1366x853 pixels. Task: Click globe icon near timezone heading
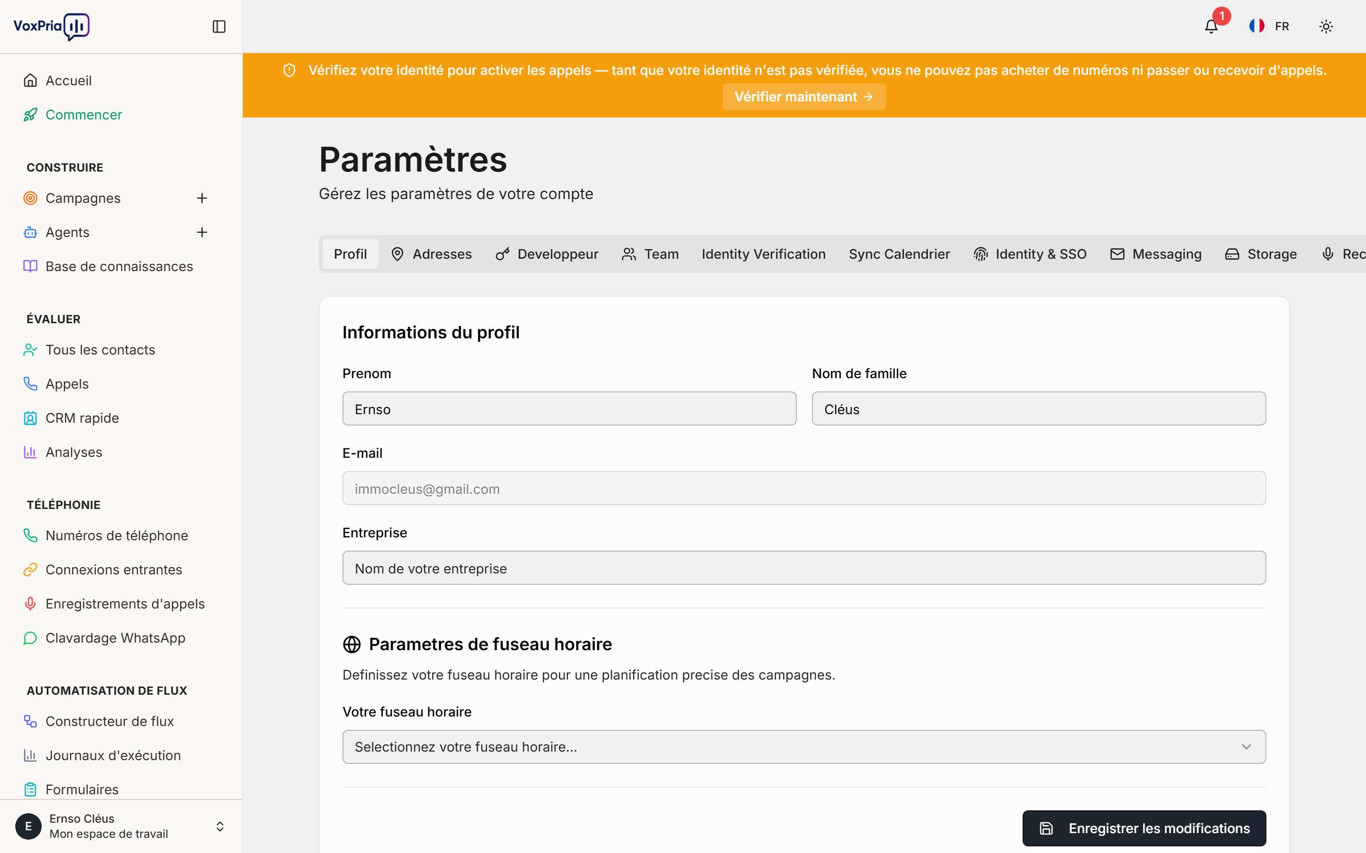351,644
